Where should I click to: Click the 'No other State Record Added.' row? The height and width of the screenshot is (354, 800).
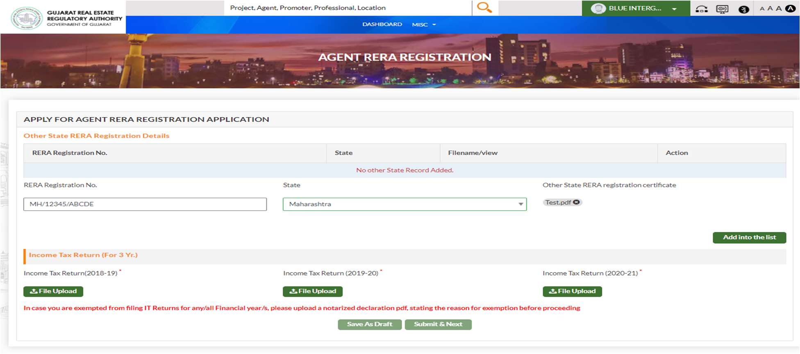405,170
